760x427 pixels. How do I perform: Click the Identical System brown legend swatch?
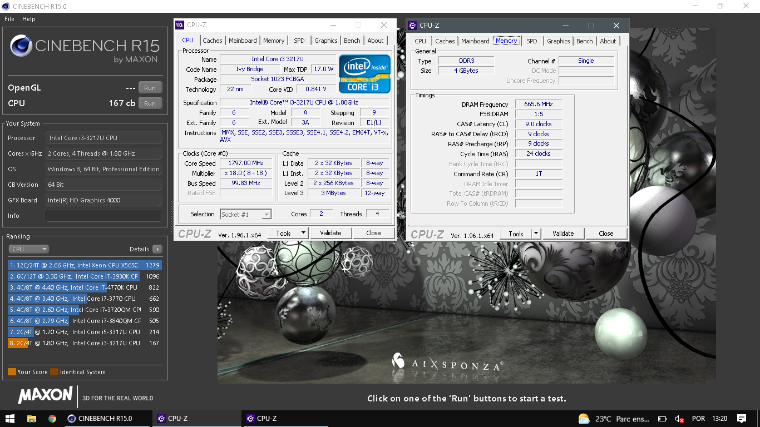pos(54,372)
